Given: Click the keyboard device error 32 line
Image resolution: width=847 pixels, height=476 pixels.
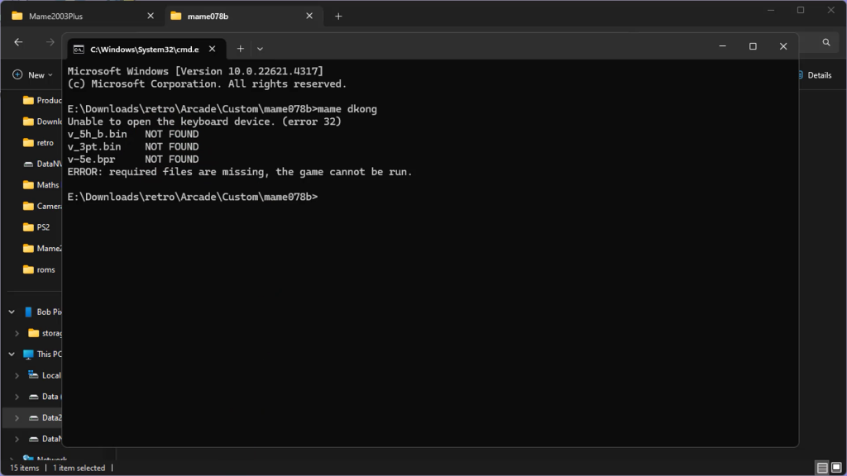Looking at the screenshot, I should tap(204, 121).
